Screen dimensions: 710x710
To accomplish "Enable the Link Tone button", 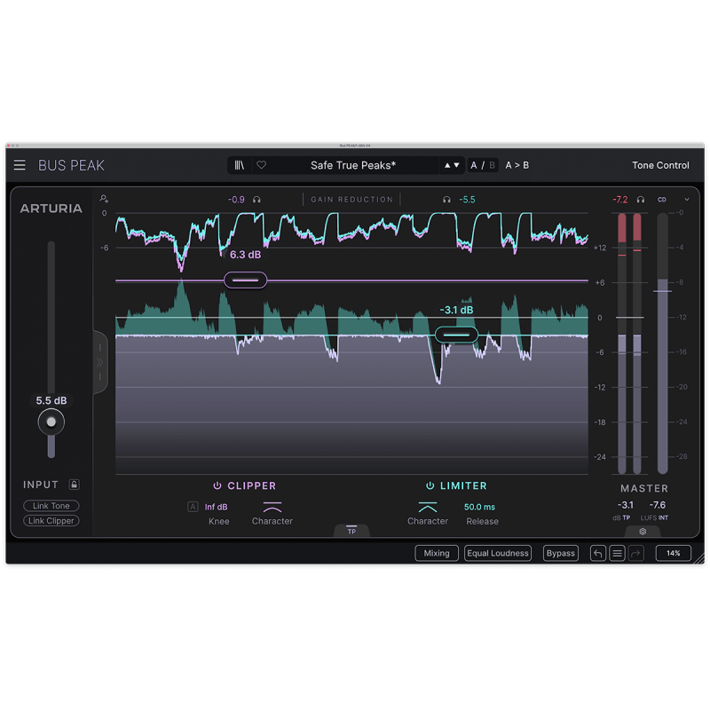I will (51, 506).
